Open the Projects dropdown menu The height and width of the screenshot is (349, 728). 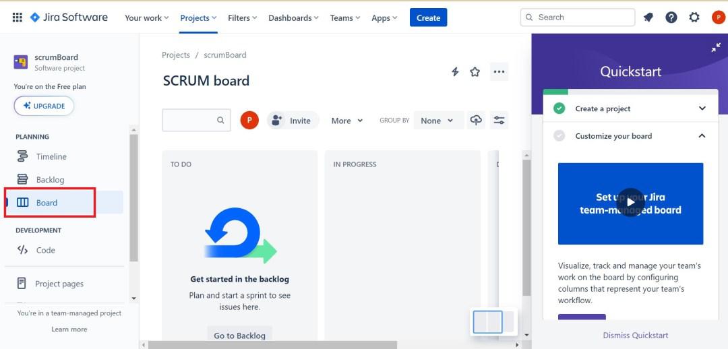(198, 18)
